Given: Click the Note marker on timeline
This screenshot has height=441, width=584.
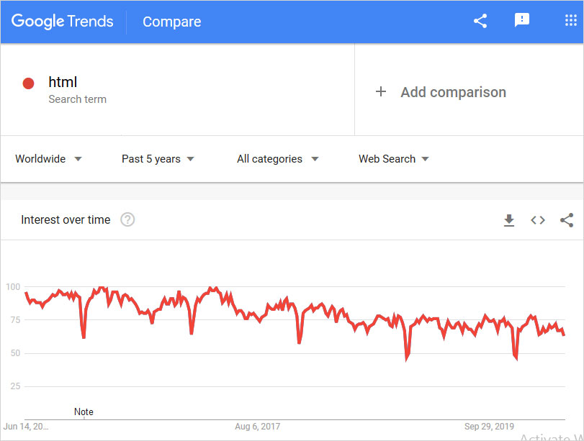Looking at the screenshot, I should pyautogui.click(x=84, y=412).
